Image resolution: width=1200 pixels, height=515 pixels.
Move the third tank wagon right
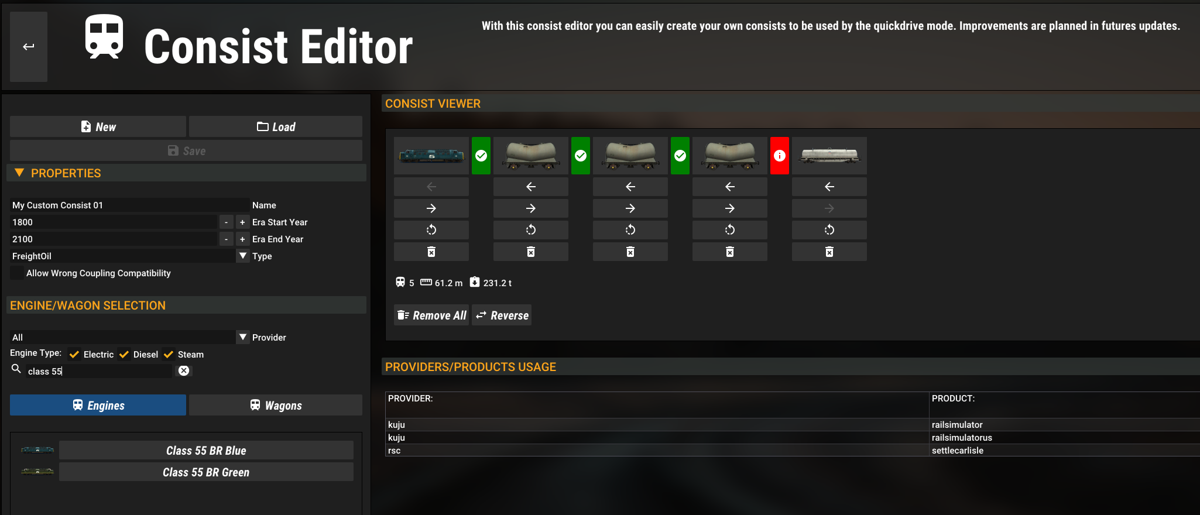pyautogui.click(x=729, y=208)
